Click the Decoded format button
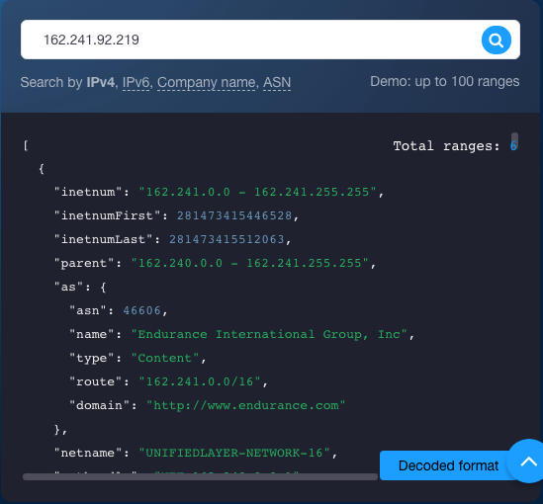Image resolution: width=543 pixels, height=504 pixels. coord(448,465)
